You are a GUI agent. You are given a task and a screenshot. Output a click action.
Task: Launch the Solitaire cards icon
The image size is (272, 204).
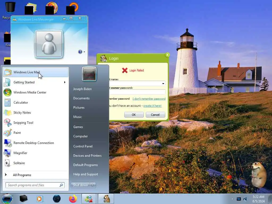tap(7, 163)
